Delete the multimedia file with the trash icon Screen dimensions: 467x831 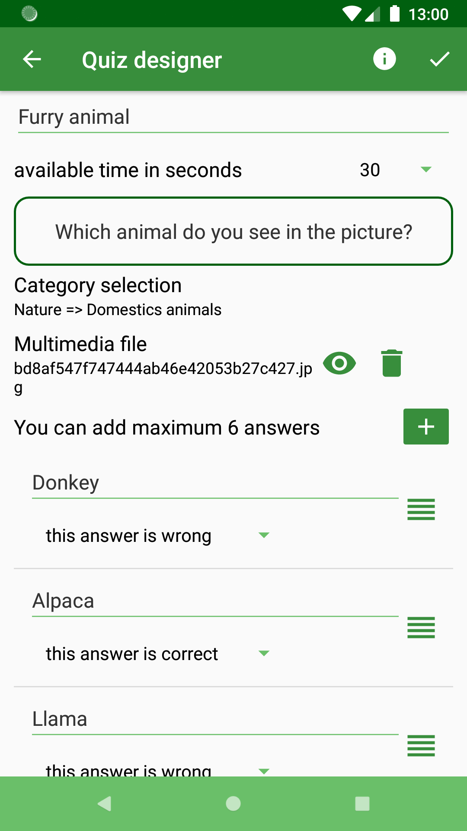coord(392,363)
